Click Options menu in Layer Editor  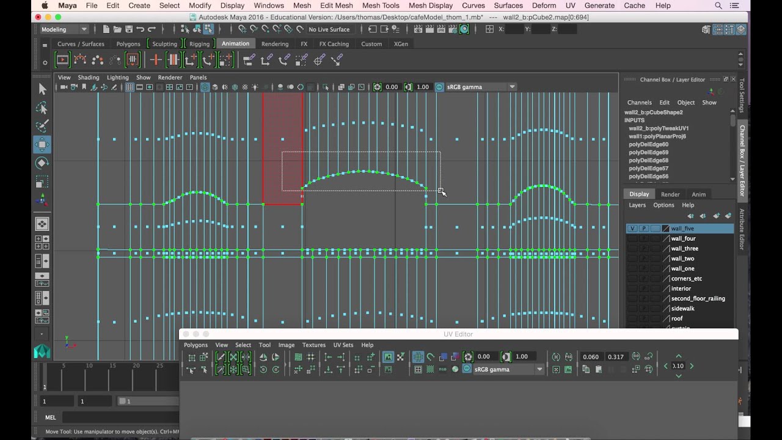click(663, 205)
